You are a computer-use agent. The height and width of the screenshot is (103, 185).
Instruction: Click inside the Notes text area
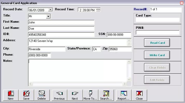pos(77,71)
